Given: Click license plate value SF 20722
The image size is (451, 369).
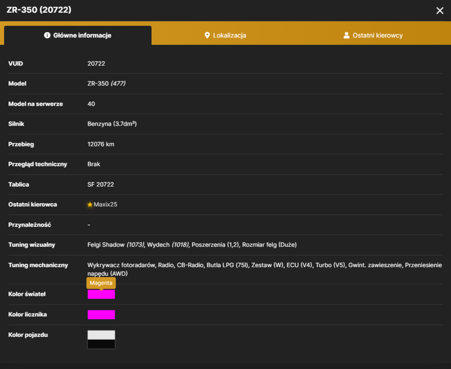Looking at the screenshot, I should 101,184.
